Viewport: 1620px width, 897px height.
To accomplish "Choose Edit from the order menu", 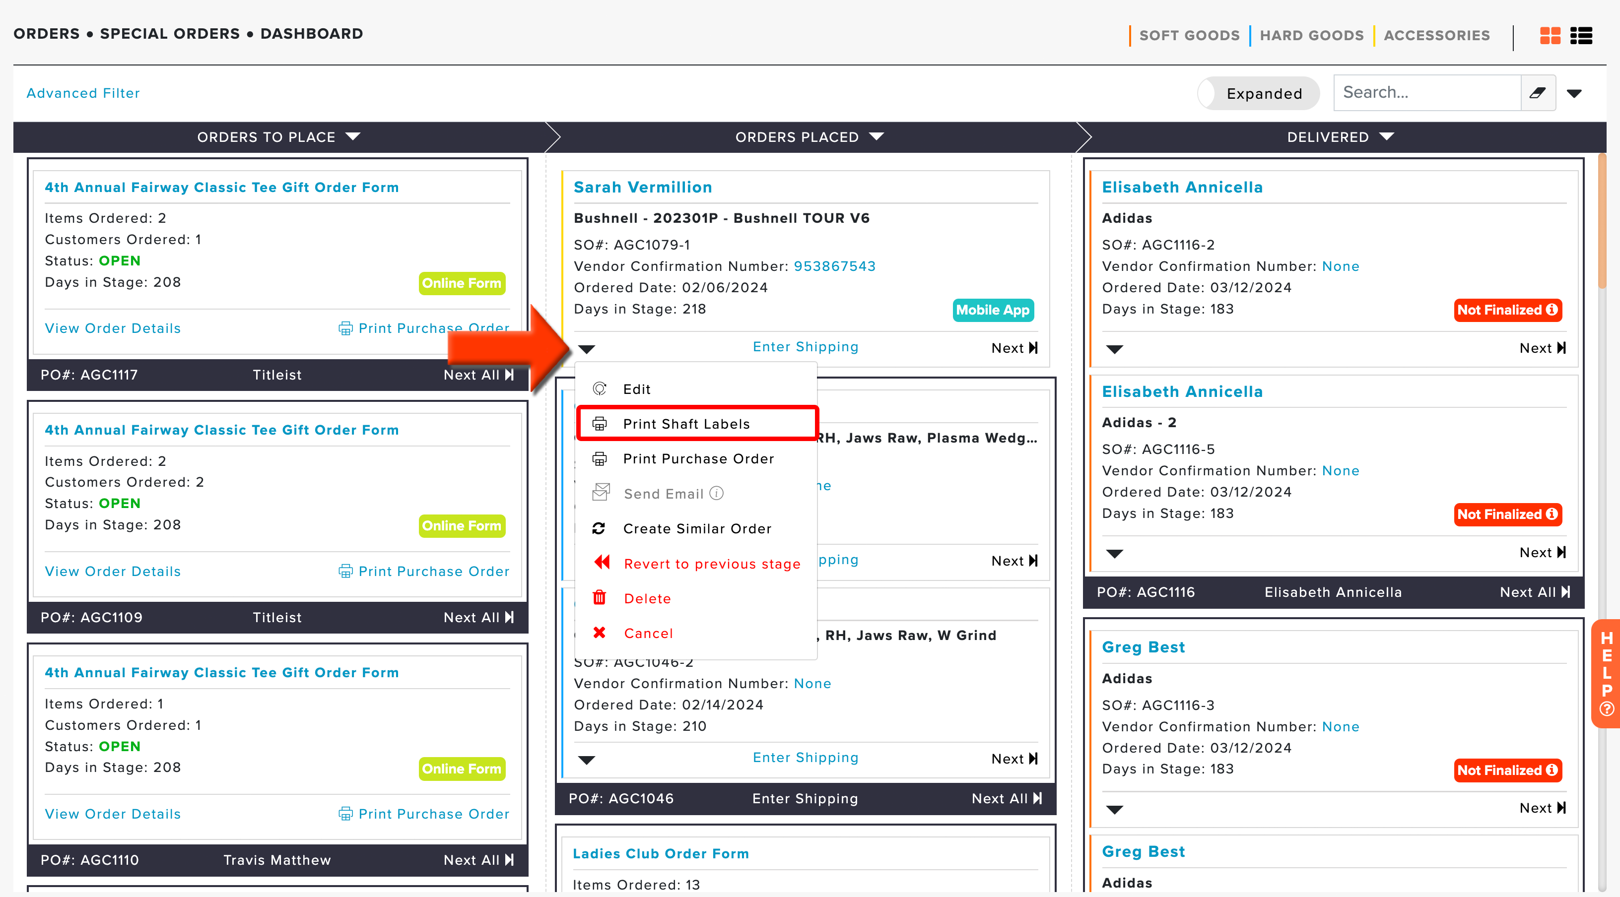I will pos(696,389).
